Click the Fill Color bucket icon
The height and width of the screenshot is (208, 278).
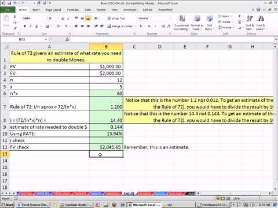click(x=57, y=26)
